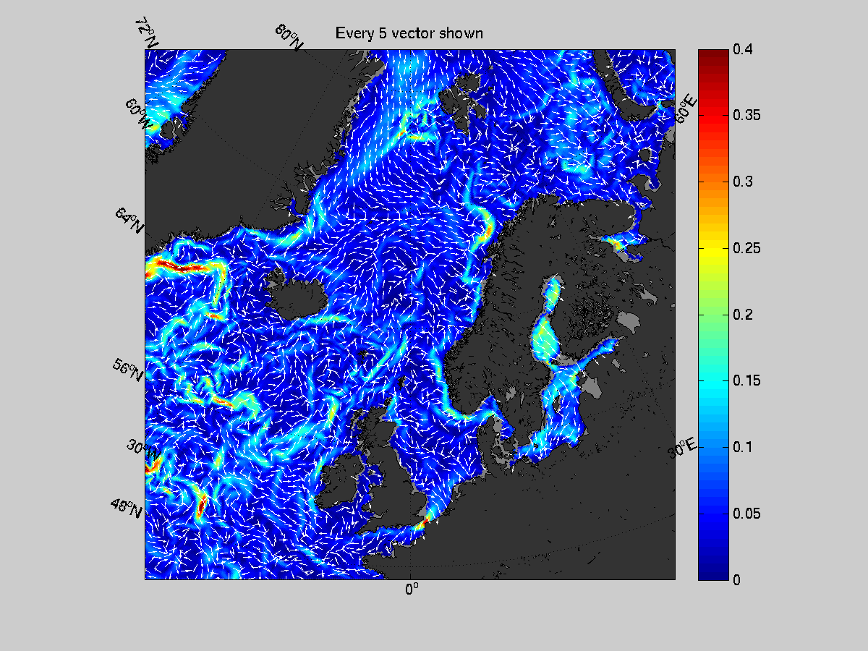Screen dimensions: 868x651
Task: Click the colorbar tick label 0.4
Action: (743, 49)
